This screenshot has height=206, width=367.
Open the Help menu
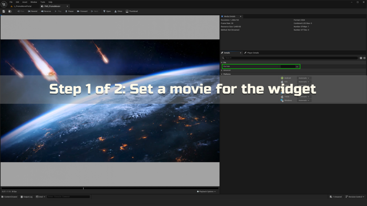coord(50,2)
